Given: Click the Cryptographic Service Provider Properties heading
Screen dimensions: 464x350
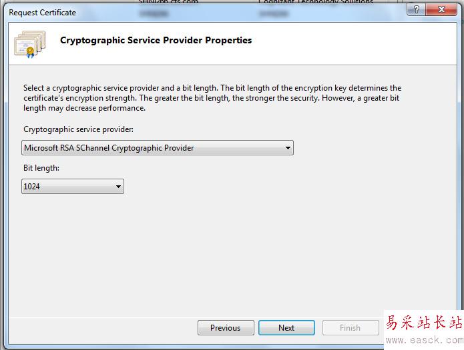Looking at the screenshot, I should pos(156,40).
